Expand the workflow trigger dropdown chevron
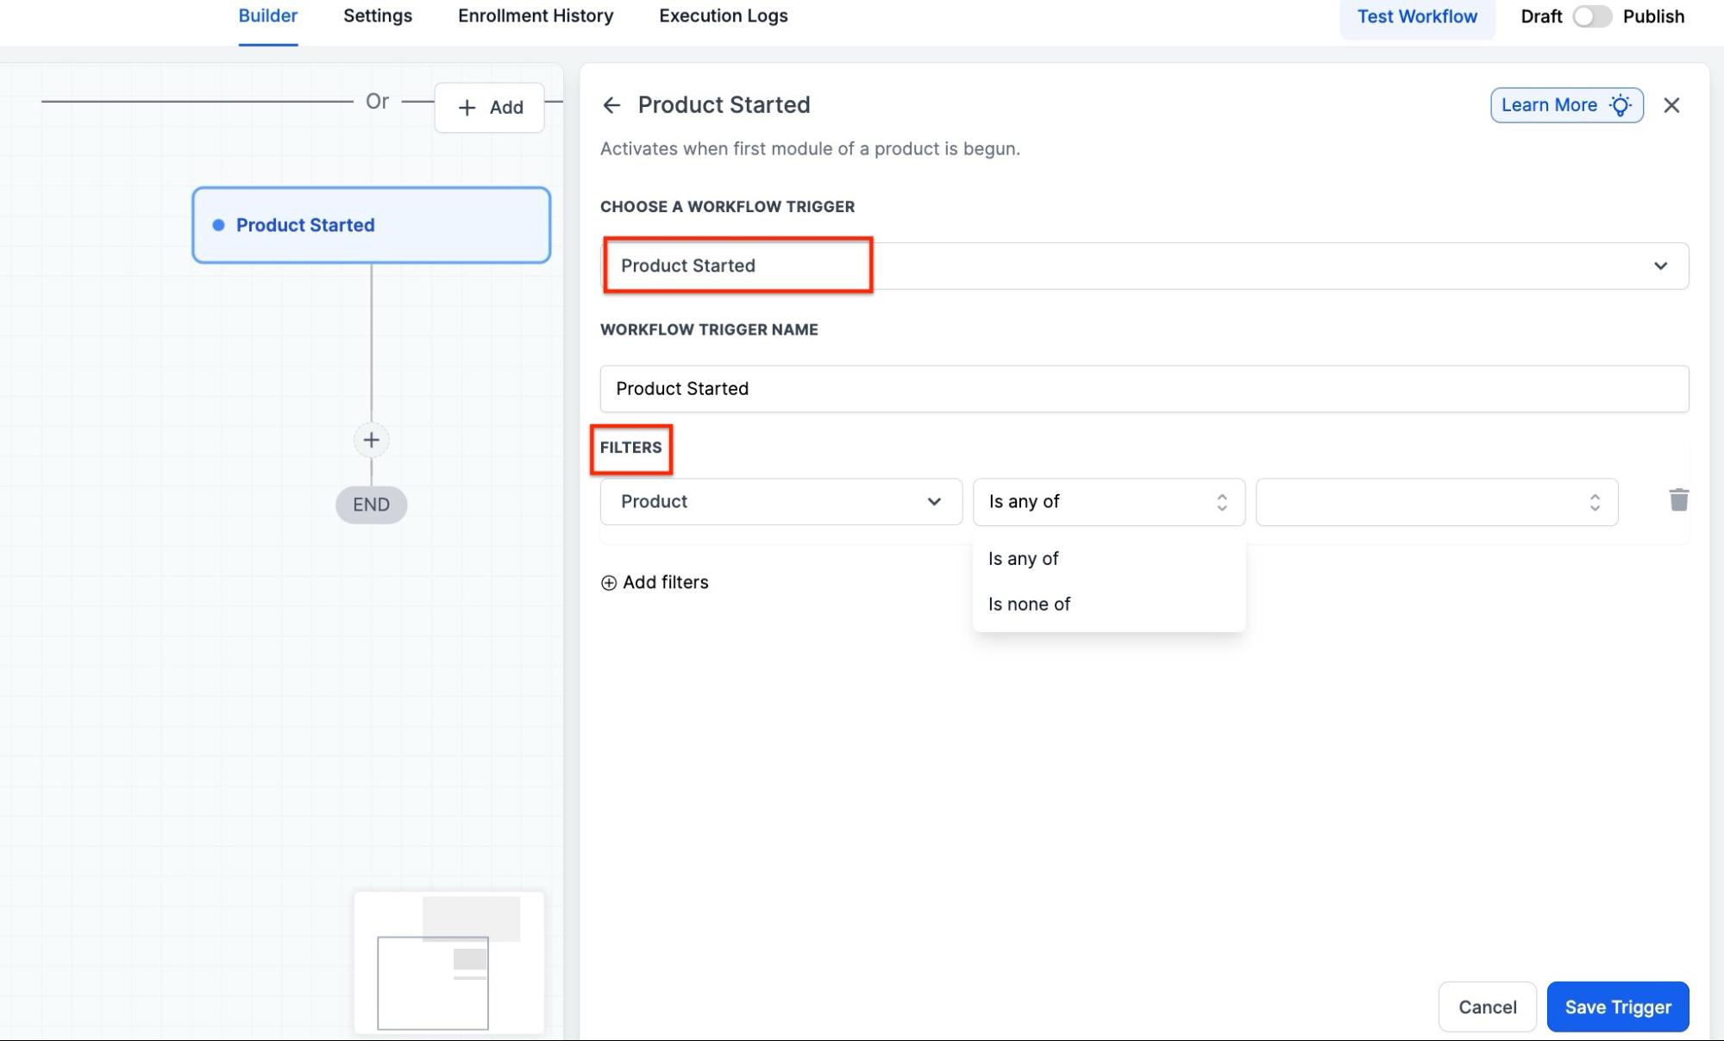 pyautogui.click(x=1659, y=266)
